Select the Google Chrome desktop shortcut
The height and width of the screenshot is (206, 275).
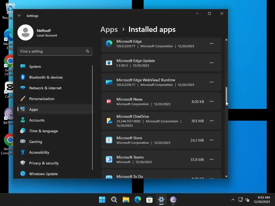9,65
